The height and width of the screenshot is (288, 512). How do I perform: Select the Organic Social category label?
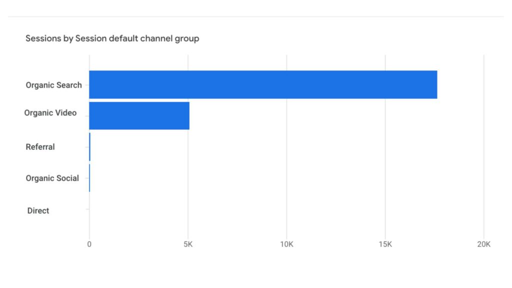click(x=52, y=178)
